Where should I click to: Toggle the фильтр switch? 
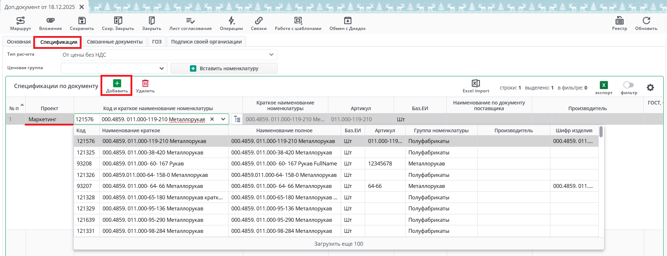tap(628, 85)
